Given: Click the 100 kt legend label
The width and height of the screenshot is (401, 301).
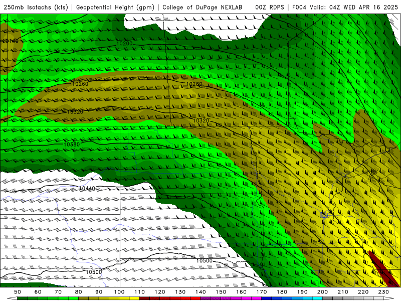Looking at the screenshot, I should (x=119, y=292).
